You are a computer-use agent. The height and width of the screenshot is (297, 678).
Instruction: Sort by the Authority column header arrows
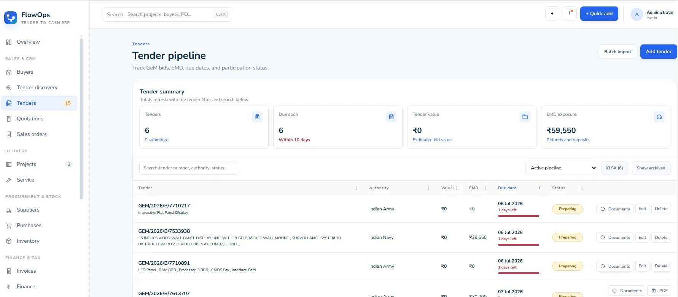tap(428, 188)
